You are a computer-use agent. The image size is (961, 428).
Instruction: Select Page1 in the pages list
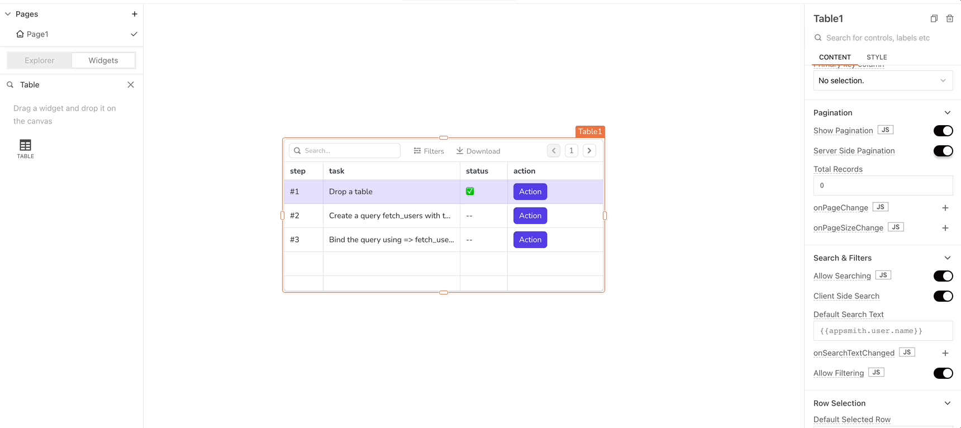click(37, 34)
